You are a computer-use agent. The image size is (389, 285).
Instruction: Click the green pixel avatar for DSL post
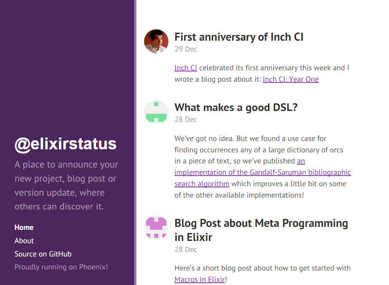(156, 112)
